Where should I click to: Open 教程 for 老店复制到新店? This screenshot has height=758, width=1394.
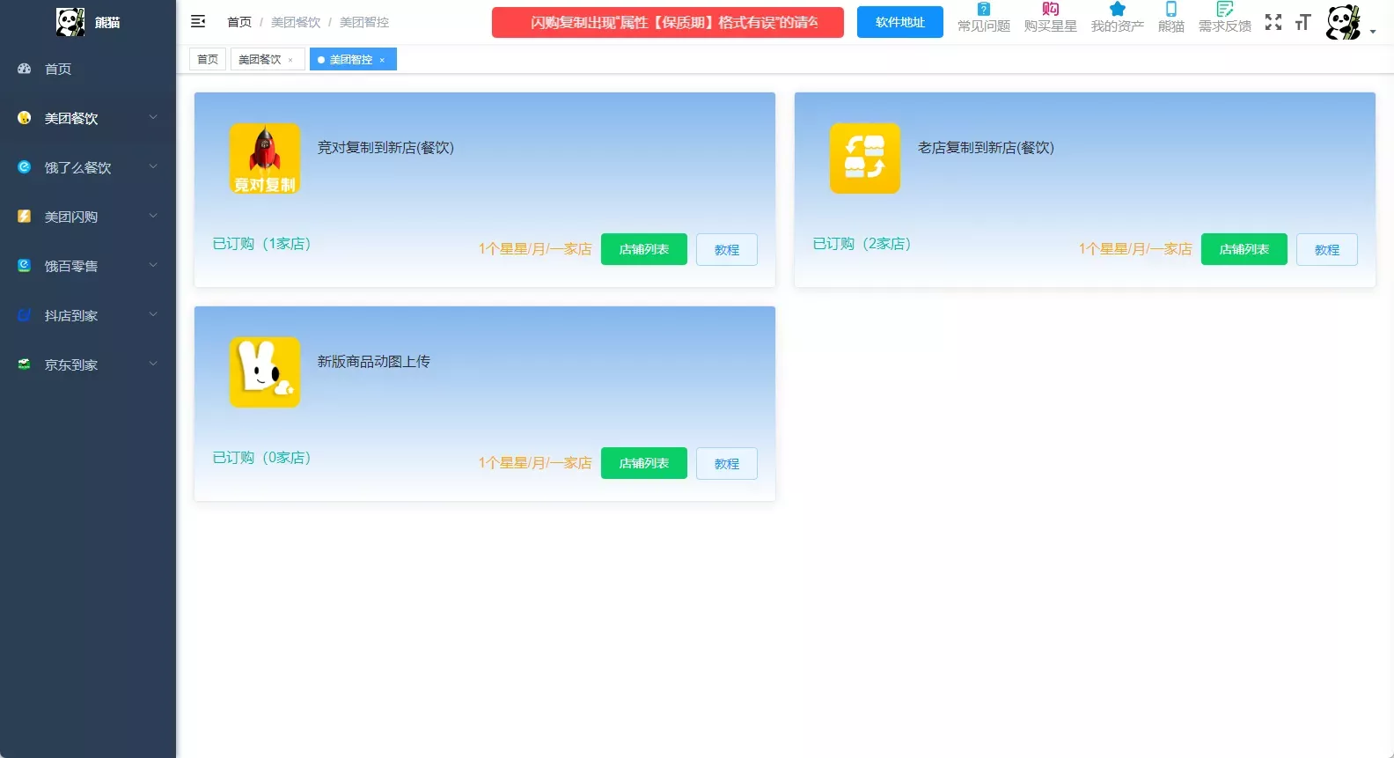1327,249
